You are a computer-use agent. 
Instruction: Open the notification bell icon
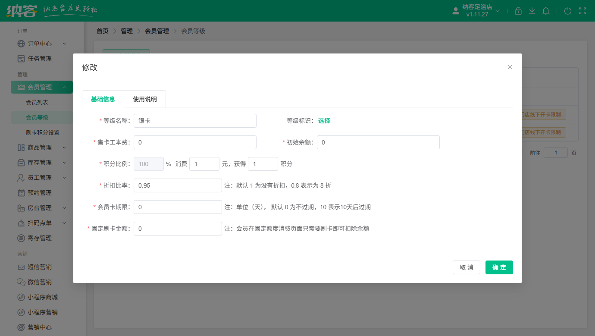coord(546,11)
